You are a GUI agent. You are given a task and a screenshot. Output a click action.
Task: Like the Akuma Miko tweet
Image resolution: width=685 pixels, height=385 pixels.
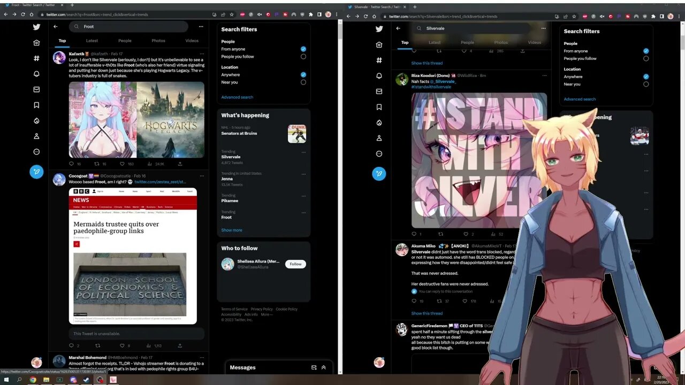pos(466,301)
